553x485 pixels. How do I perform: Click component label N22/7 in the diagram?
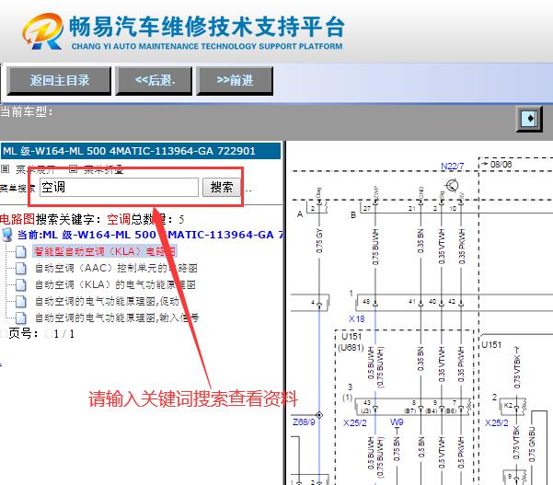tap(453, 166)
